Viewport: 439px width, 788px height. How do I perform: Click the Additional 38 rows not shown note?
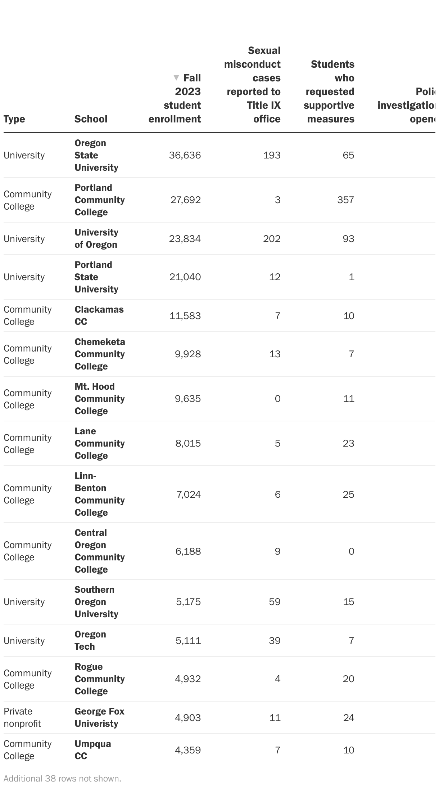pyautogui.click(x=62, y=779)
